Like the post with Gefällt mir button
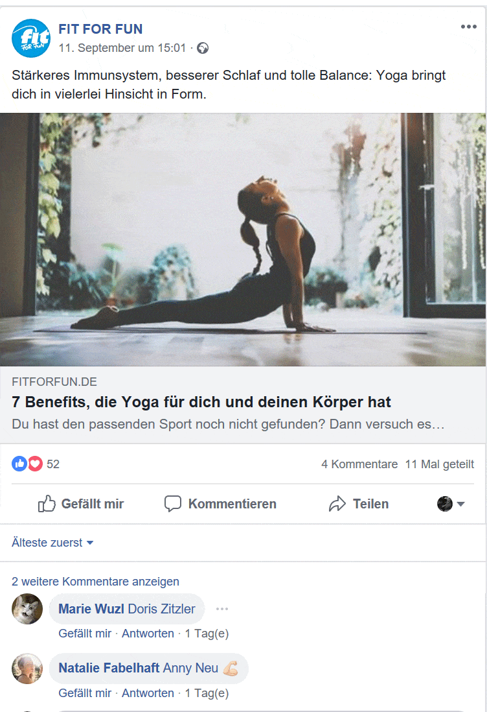 coord(81,504)
